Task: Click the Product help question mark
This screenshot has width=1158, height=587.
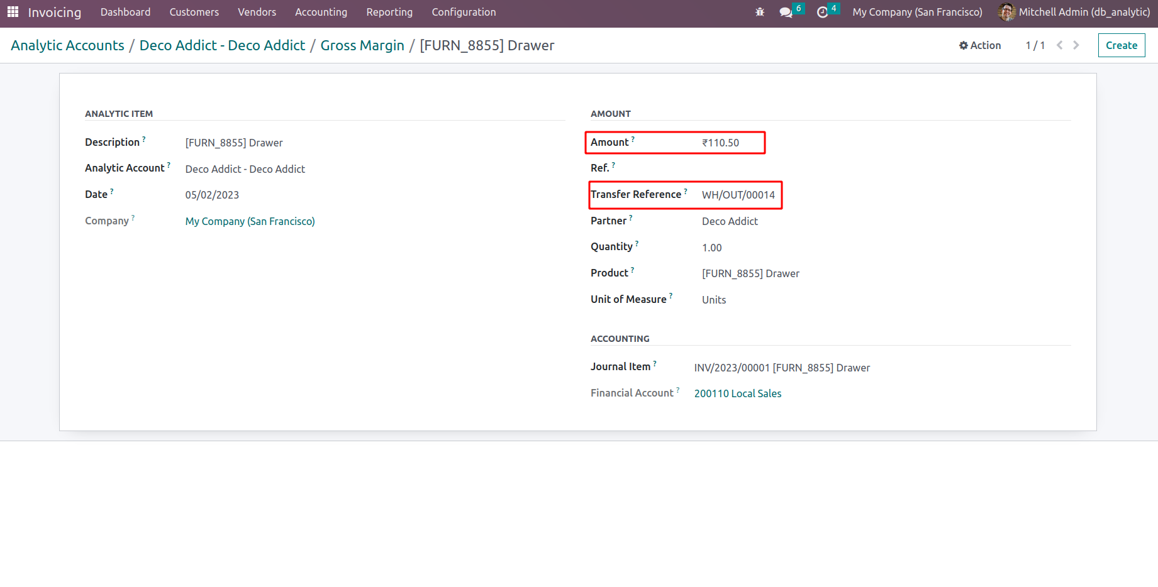Action: 632,270
